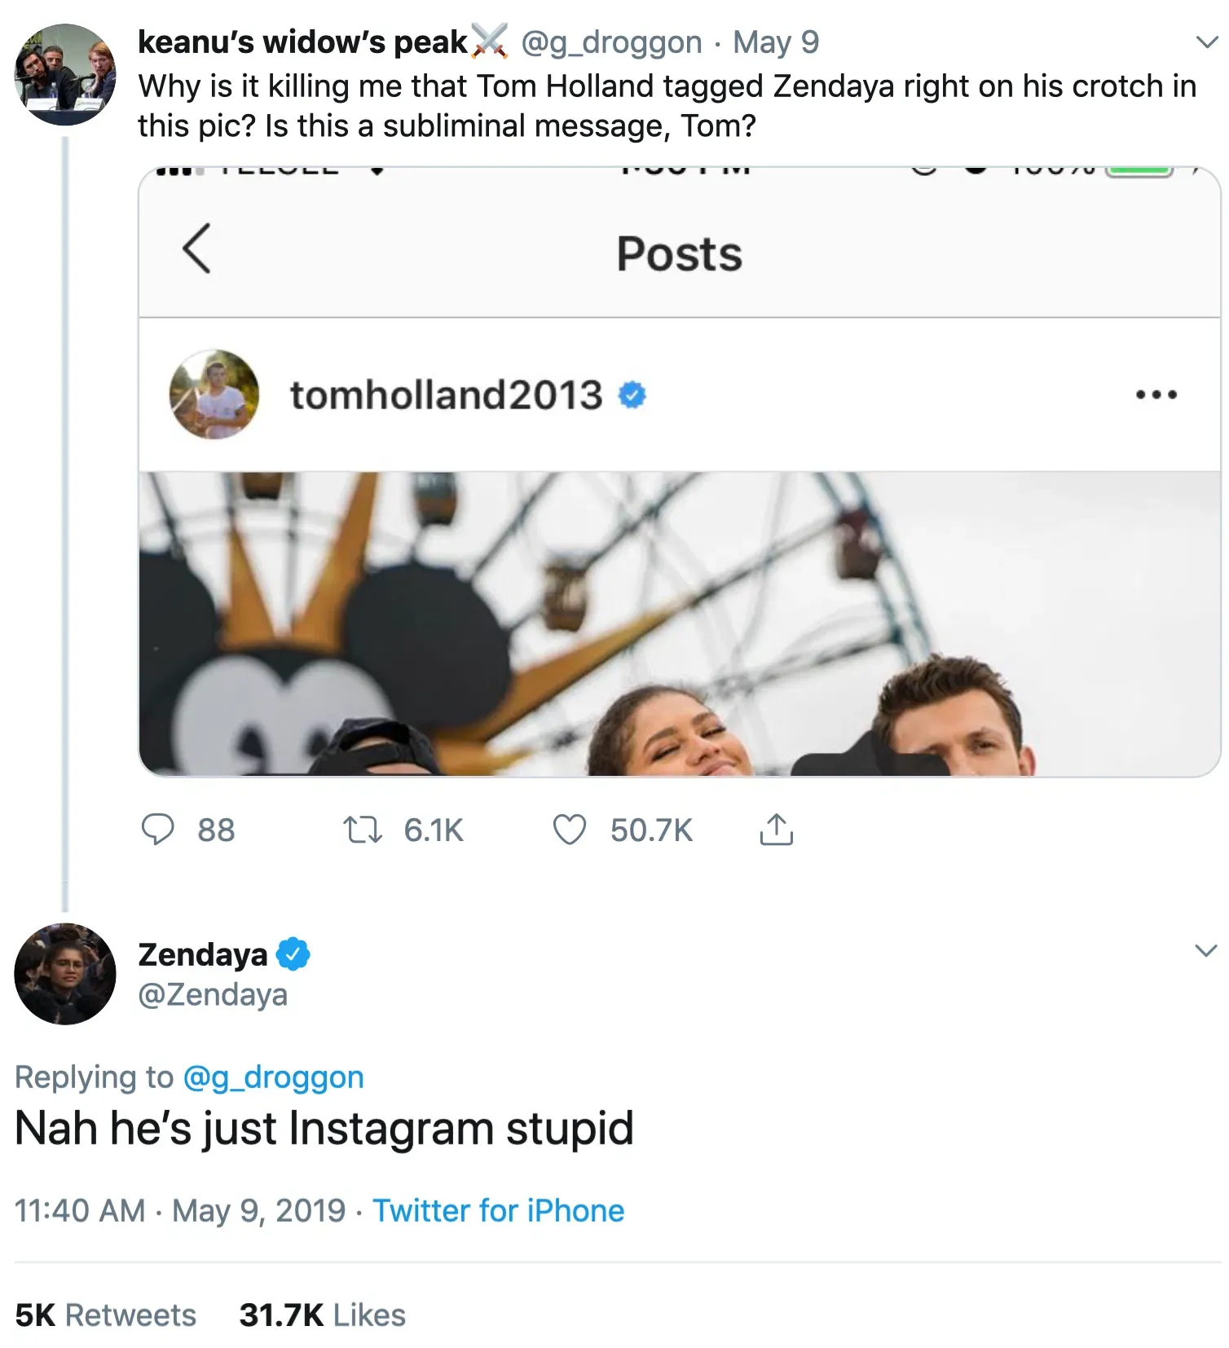Open the Twitter for iPhone link
Image resolution: width=1229 pixels, height=1348 pixels.
(x=498, y=1210)
